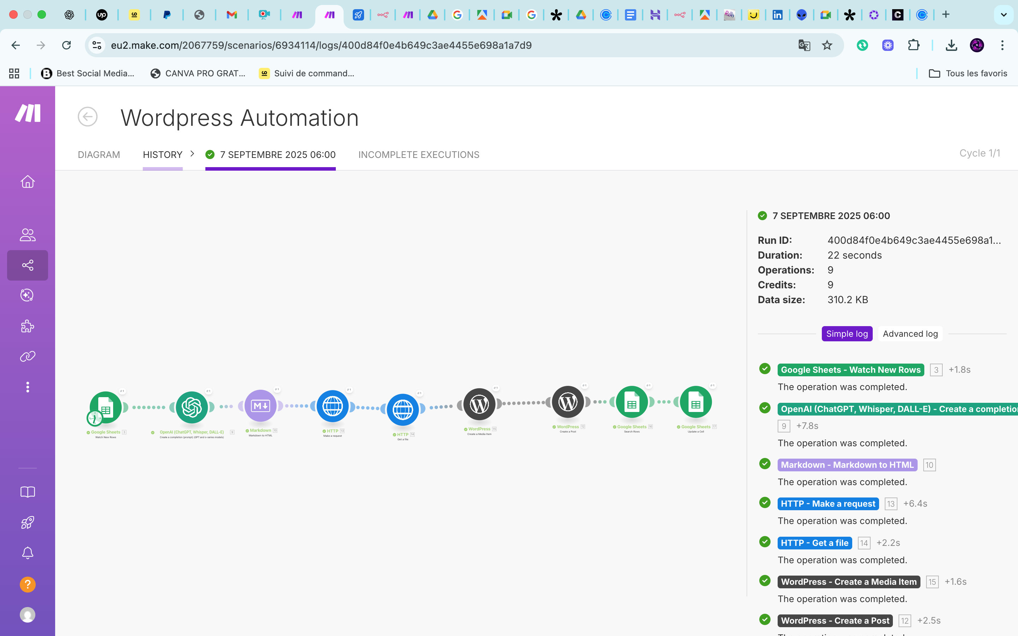
Task: Switch to Simple log view
Action: tap(847, 334)
